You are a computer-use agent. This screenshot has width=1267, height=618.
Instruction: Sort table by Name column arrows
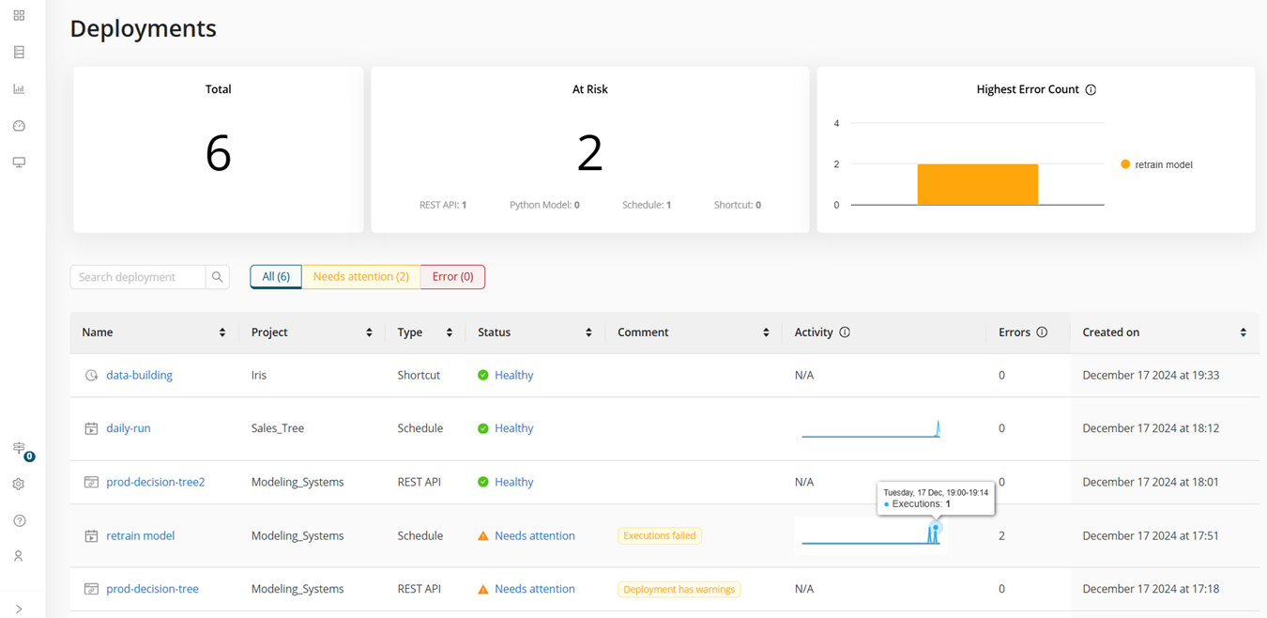tap(222, 332)
